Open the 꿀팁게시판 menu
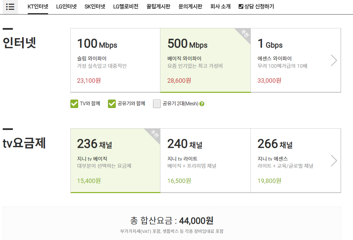This screenshot has height=240, width=353. (158, 6)
